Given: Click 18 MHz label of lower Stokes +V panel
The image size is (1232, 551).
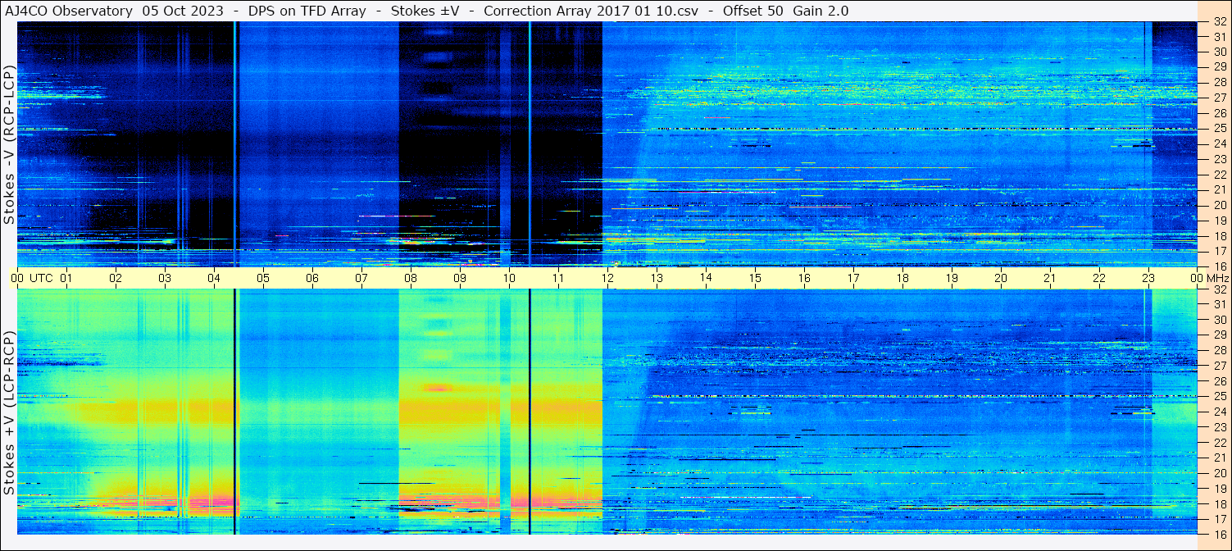Looking at the screenshot, I should point(1219,503).
